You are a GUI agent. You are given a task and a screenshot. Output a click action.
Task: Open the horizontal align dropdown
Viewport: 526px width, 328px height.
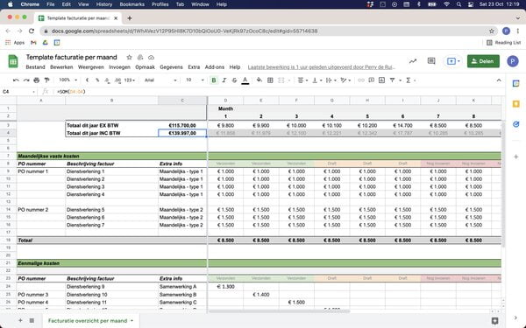pyautogui.click(x=302, y=80)
